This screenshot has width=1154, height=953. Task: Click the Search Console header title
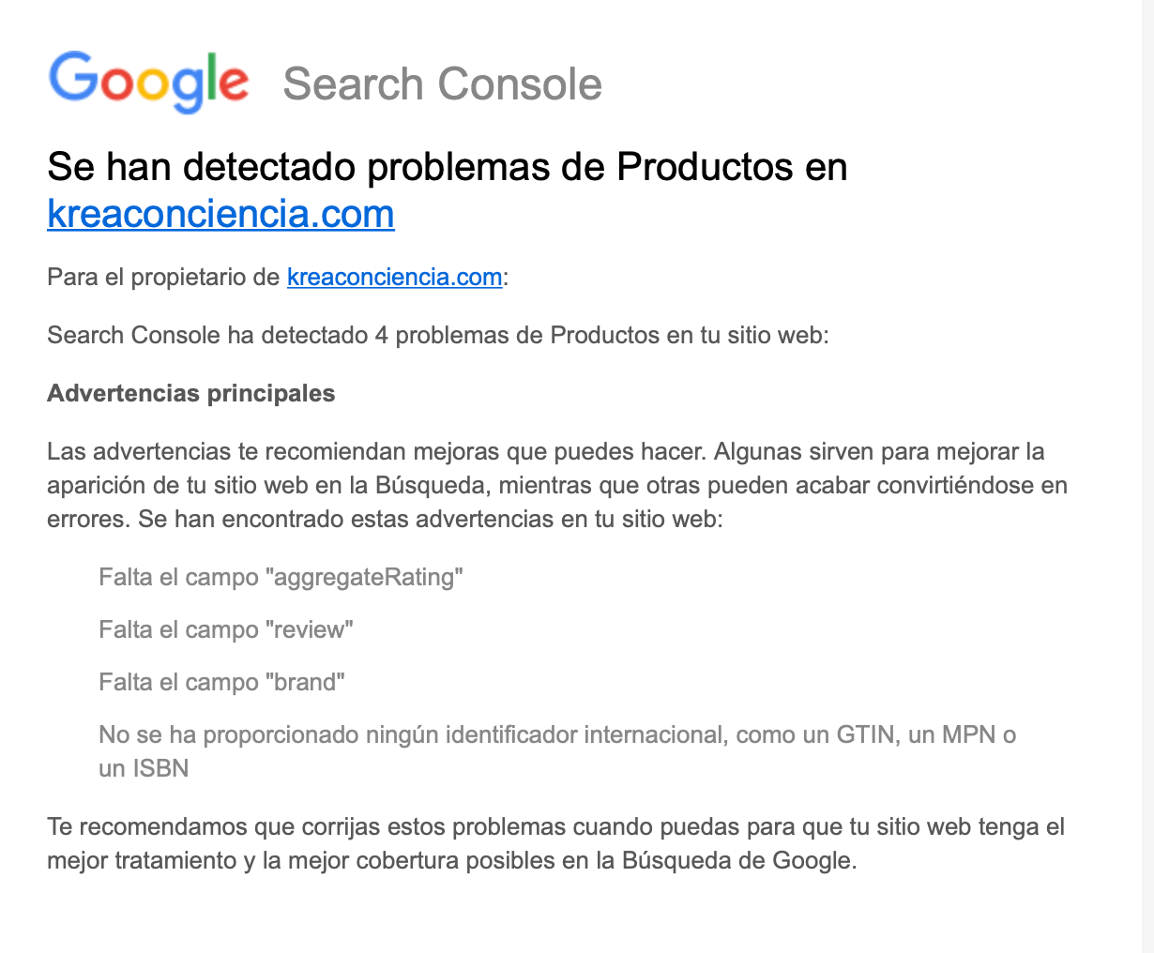coord(442,84)
